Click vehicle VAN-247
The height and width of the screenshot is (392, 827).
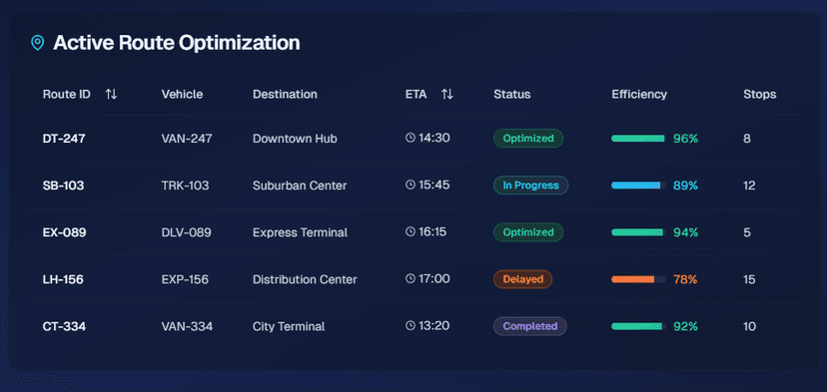187,139
